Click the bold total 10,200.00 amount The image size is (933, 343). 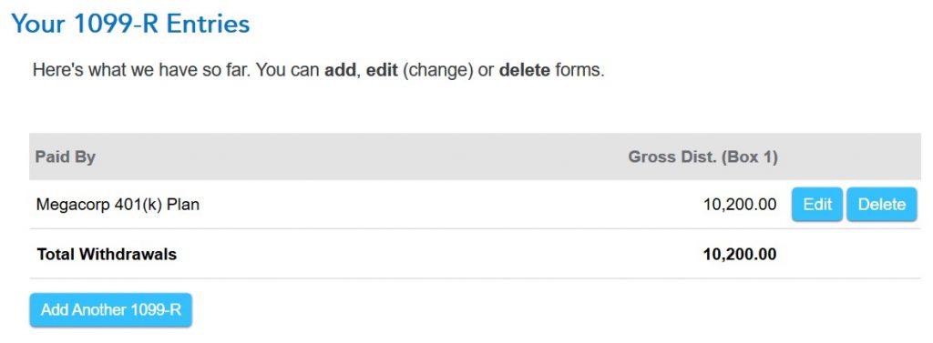click(x=740, y=255)
